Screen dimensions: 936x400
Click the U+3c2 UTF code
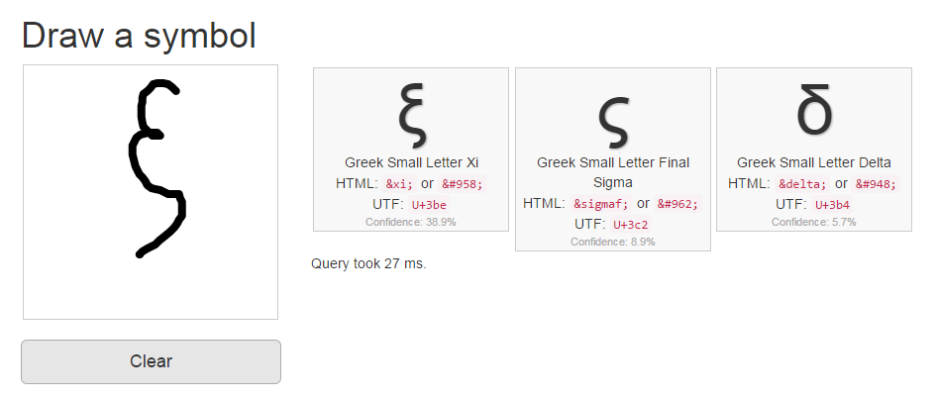pyautogui.click(x=631, y=225)
